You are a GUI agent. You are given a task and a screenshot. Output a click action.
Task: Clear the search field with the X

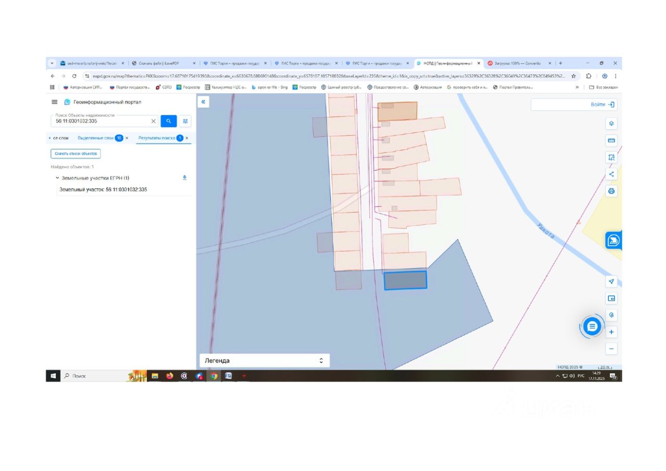153,121
